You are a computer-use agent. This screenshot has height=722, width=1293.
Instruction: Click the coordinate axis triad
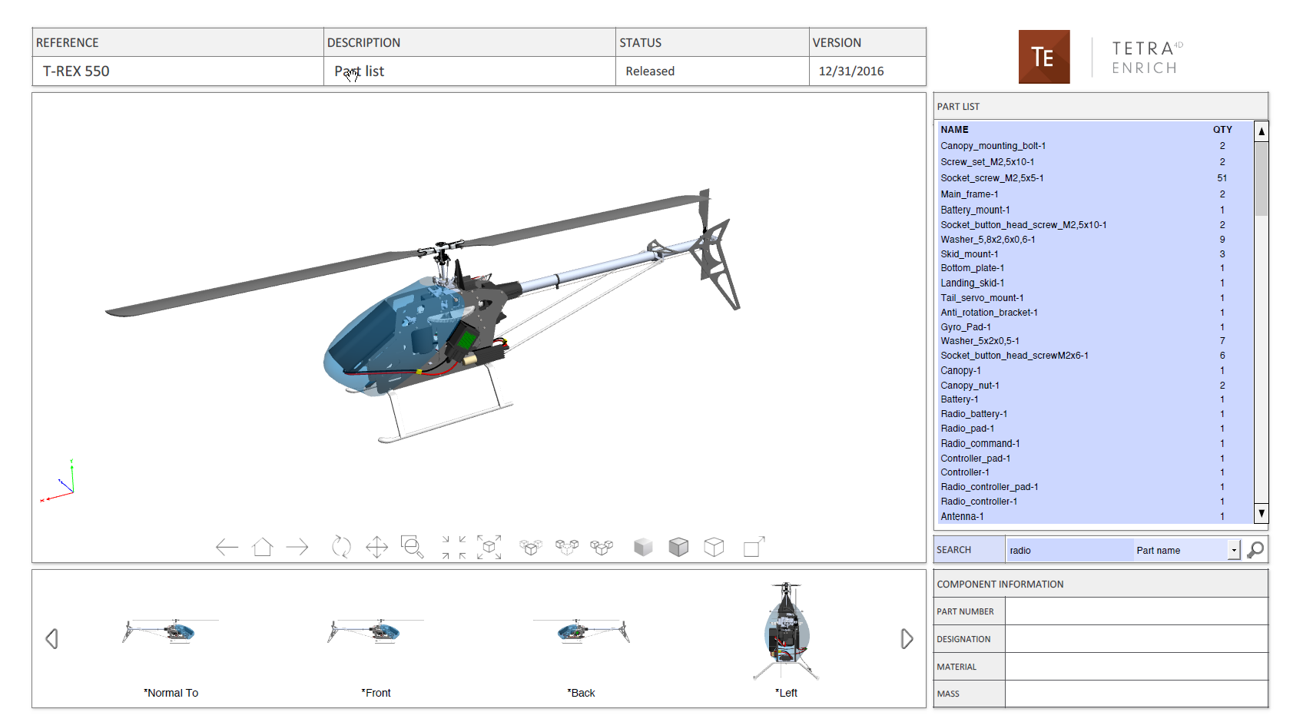click(x=58, y=481)
